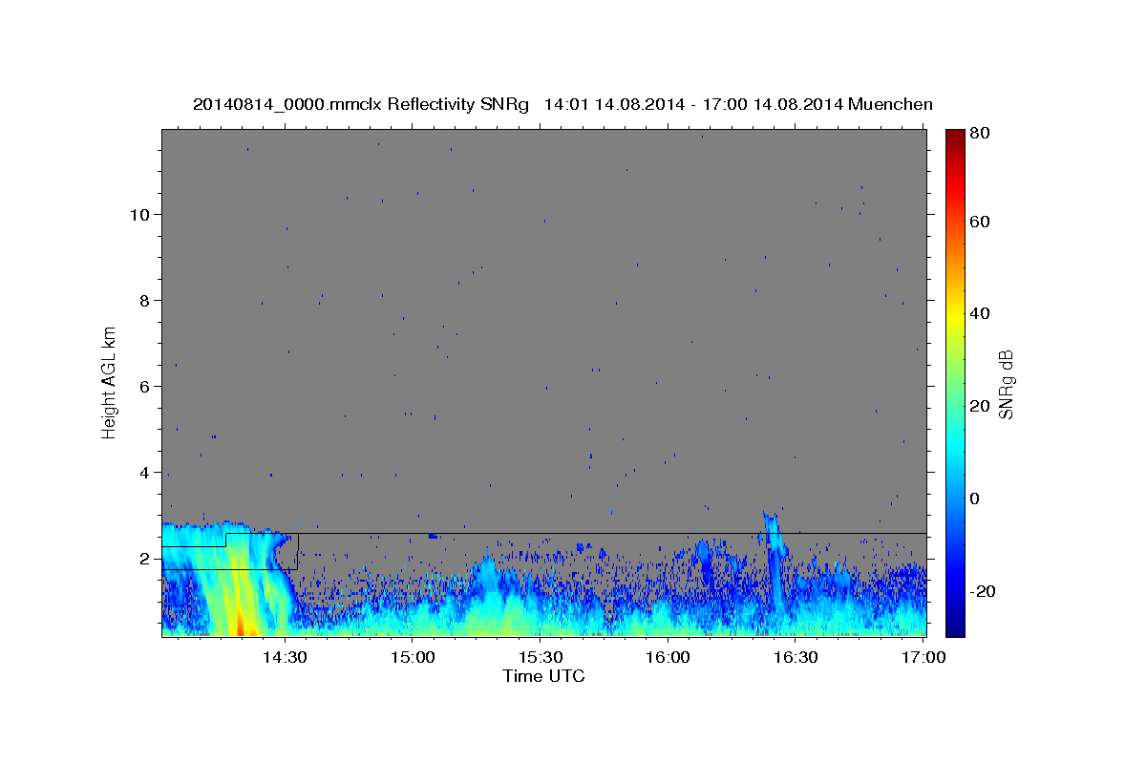This screenshot has height=764, width=1146.
Task: Click the 14:30 time tick label
Action: 285,658
